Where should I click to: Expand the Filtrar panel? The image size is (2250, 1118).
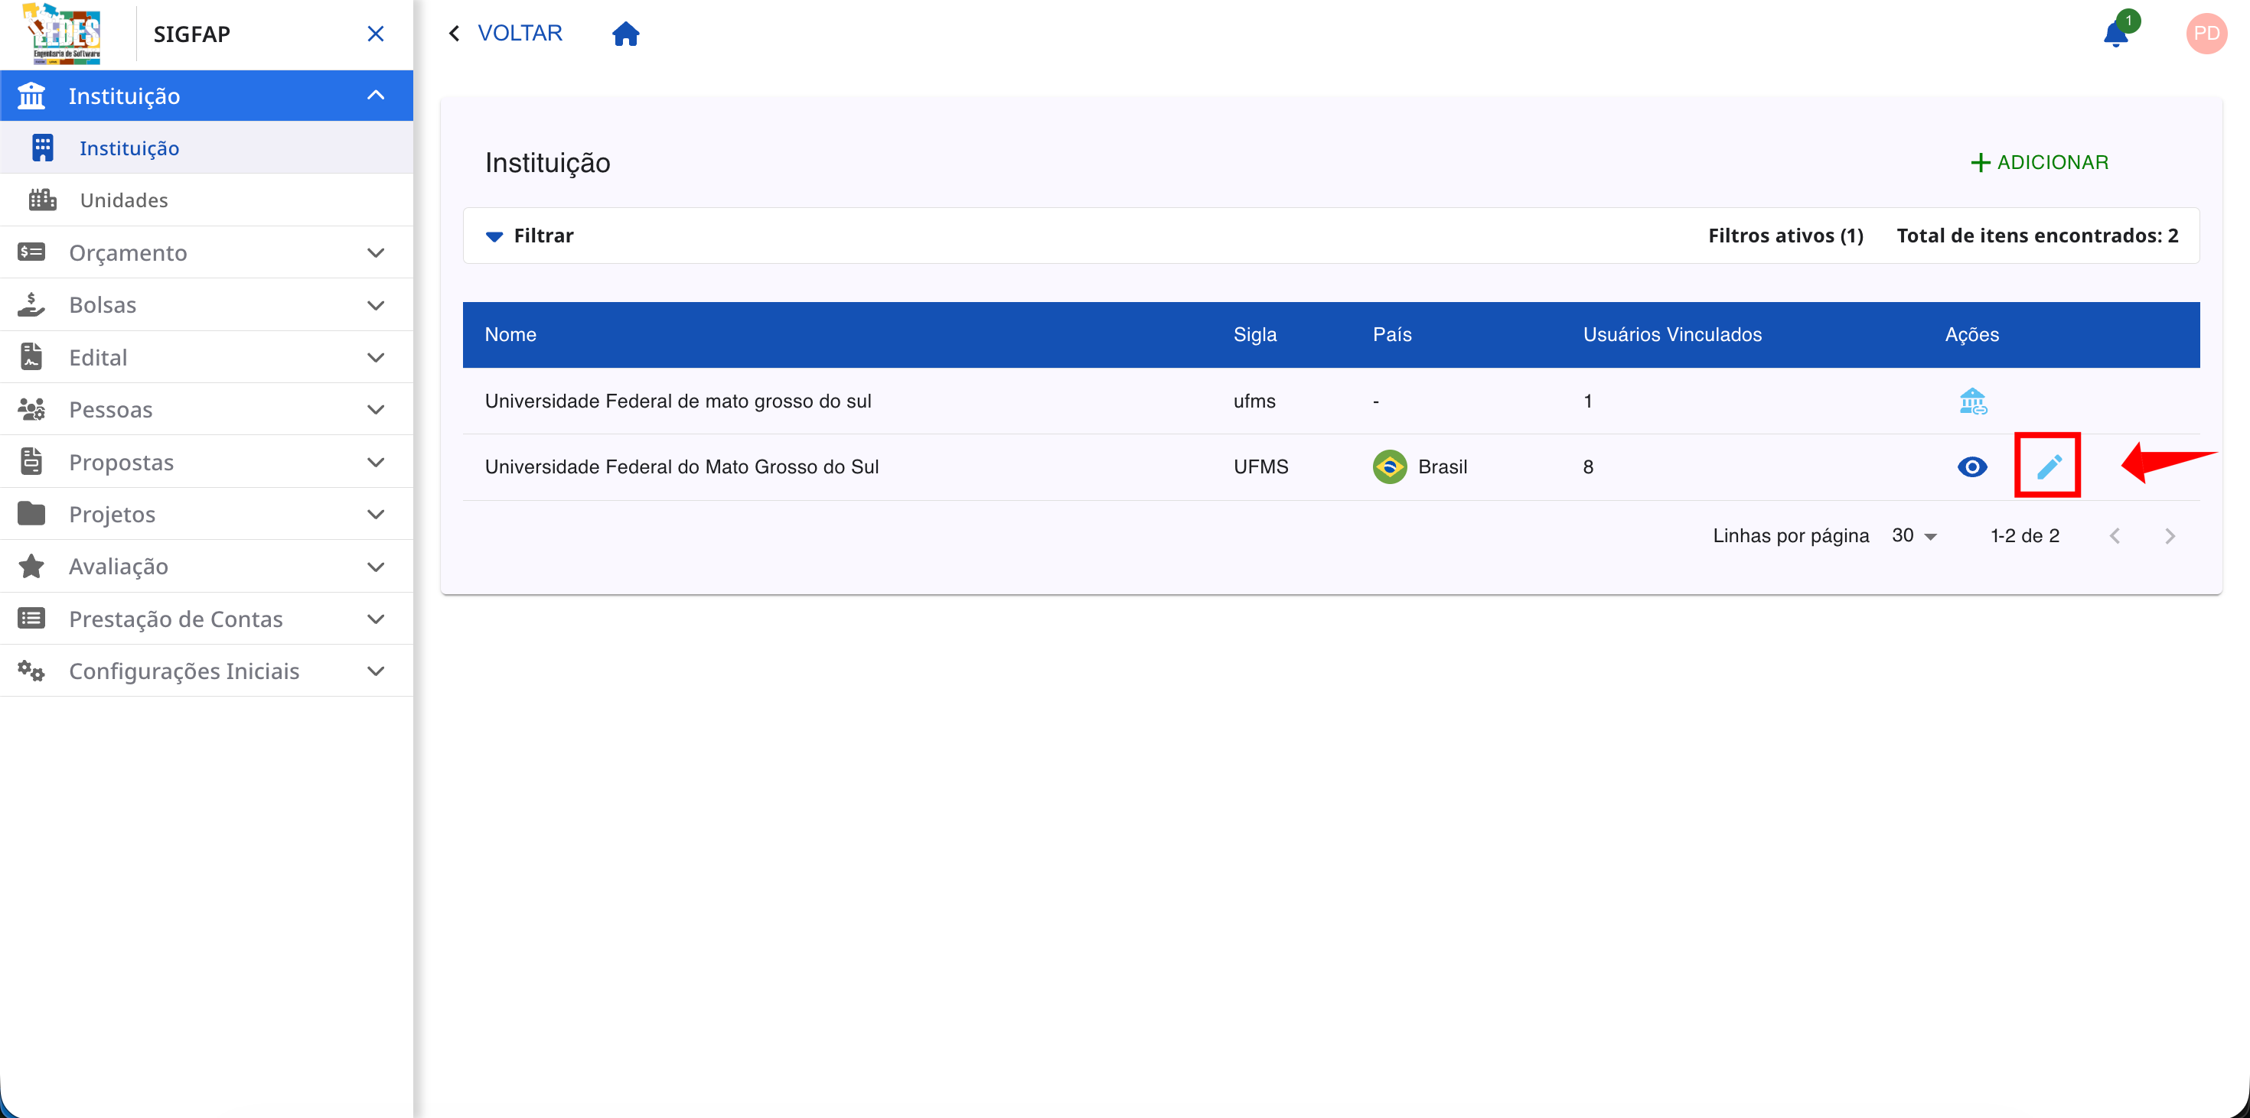point(530,236)
